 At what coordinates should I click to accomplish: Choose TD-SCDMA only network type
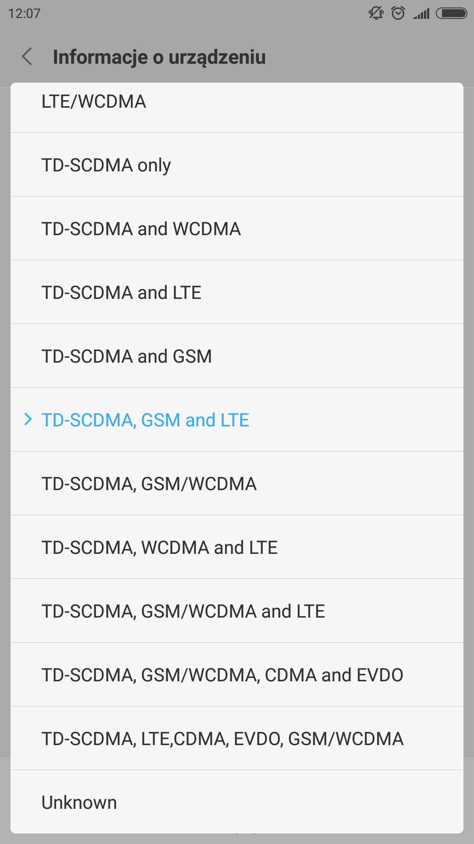click(x=106, y=165)
